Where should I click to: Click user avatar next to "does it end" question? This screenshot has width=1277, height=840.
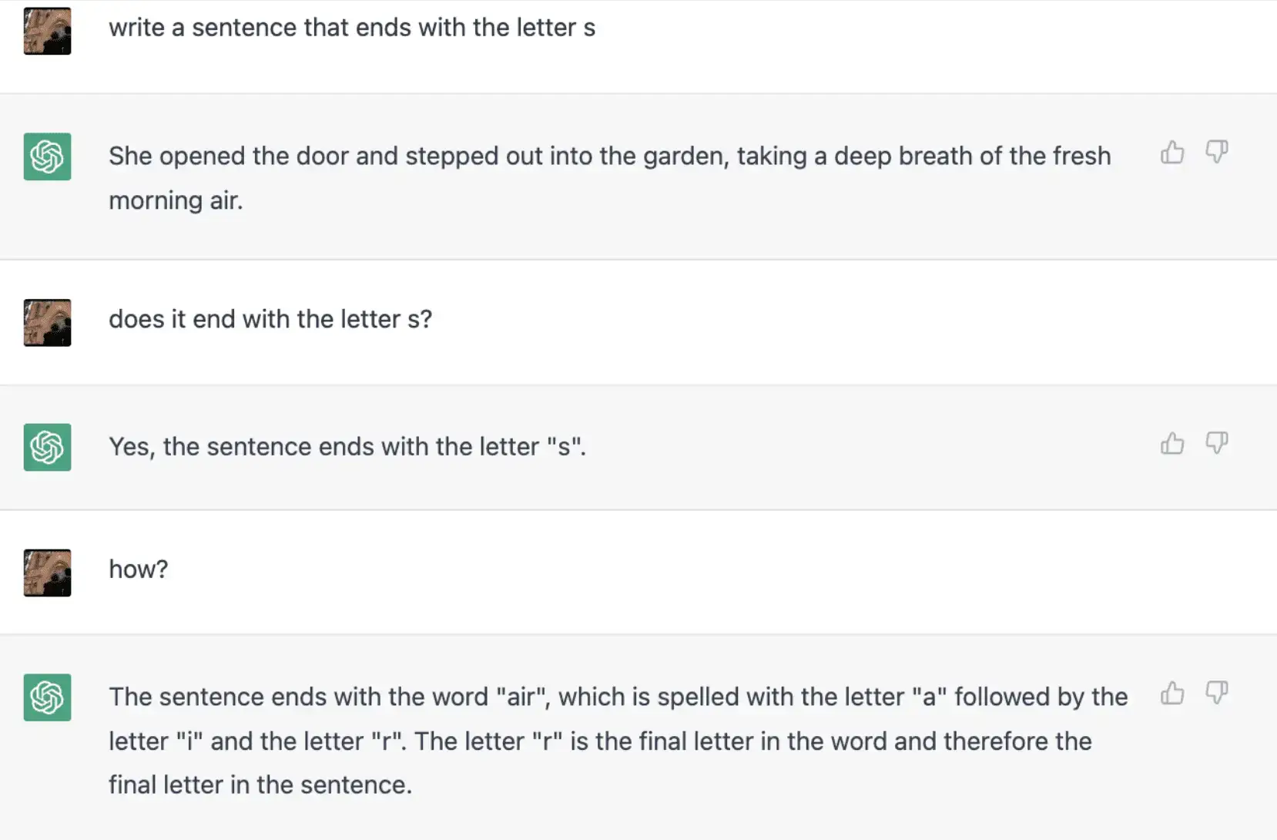pyautogui.click(x=47, y=322)
